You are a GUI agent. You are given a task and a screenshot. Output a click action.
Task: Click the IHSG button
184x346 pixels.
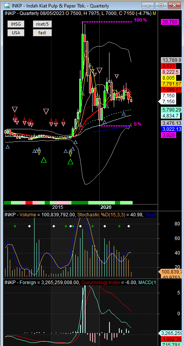tap(16, 24)
